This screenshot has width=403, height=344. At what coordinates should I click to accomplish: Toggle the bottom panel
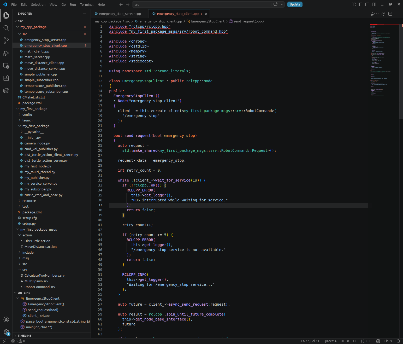[x=367, y=4]
